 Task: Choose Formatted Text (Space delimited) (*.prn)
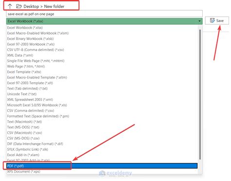pos(38,116)
